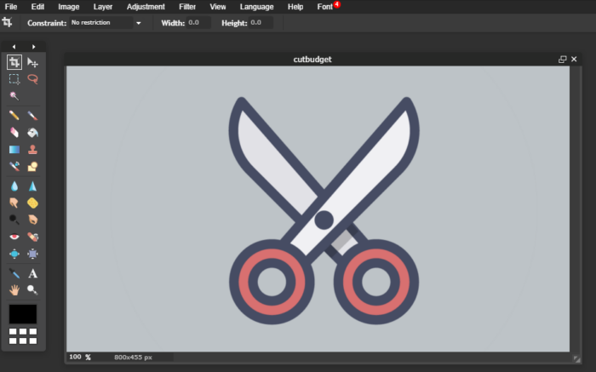Maximize the cutbudget document window

coord(562,60)
